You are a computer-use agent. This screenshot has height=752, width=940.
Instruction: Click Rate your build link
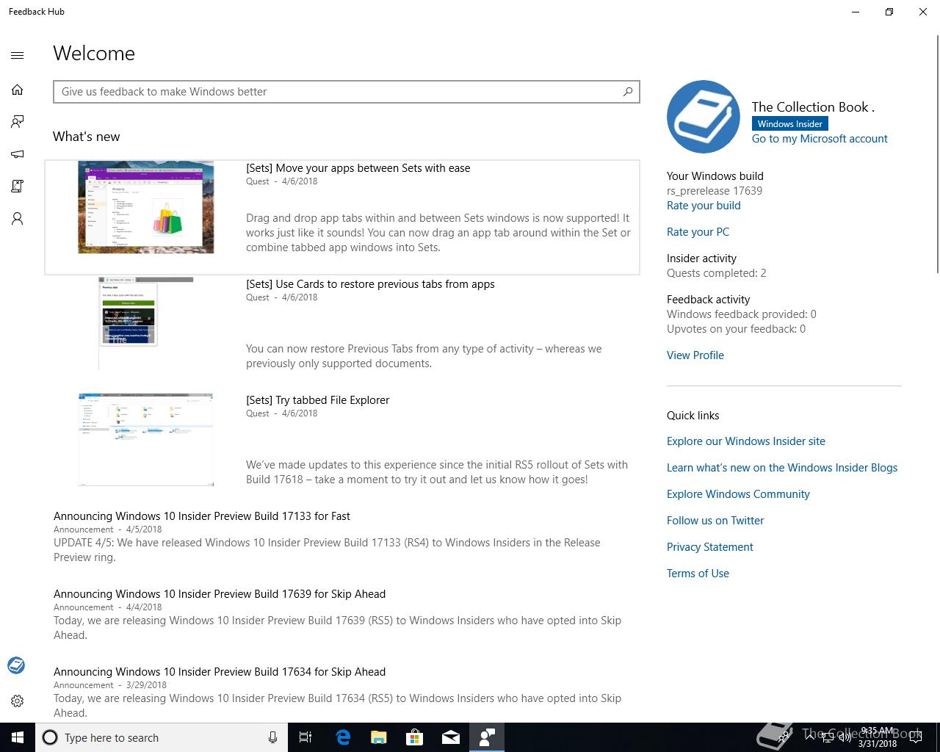pyautogui.click(x=704, y=206)
